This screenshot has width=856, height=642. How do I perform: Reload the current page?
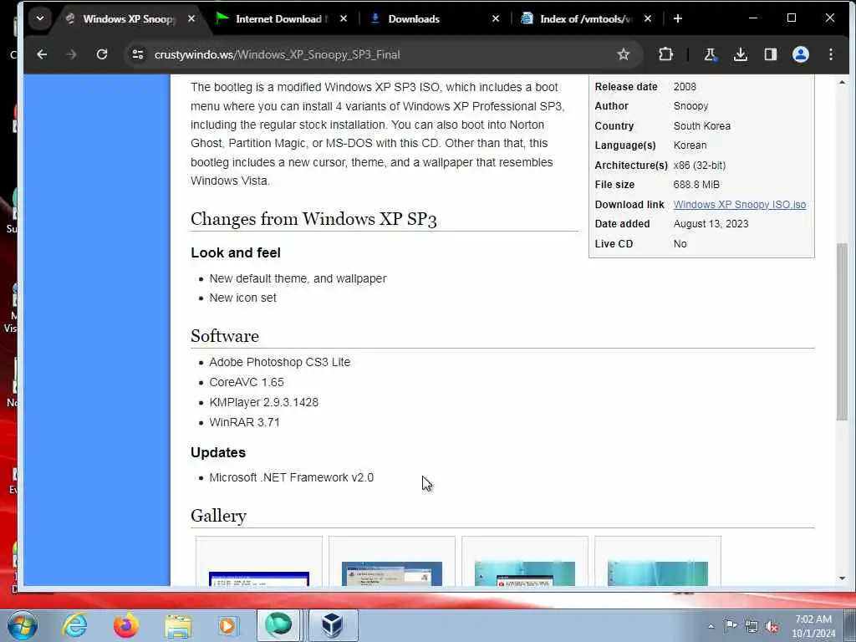(101, 54)
